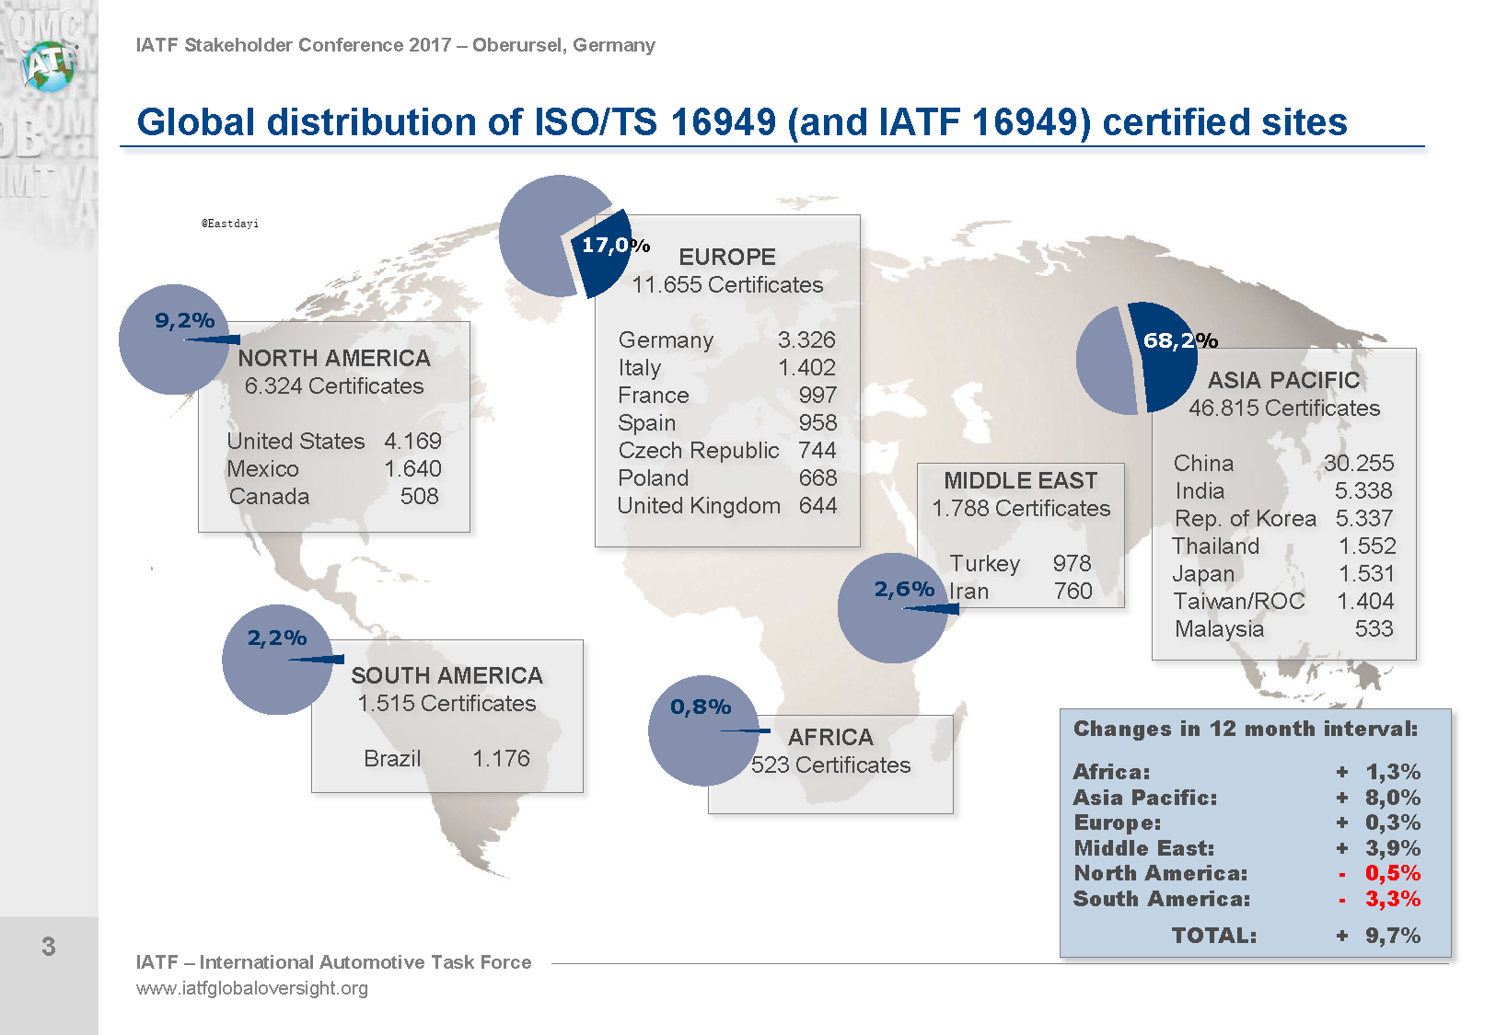Image resolution: width=1496 pixels, height=1035 pixels.
Task: Click the Asia Pacific change '8,0%'
Action: (1393, 798)
